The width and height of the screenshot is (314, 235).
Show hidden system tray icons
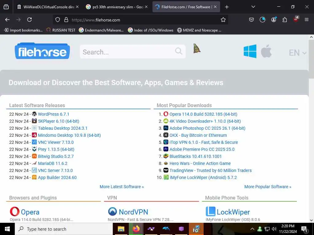coord(252,229)
